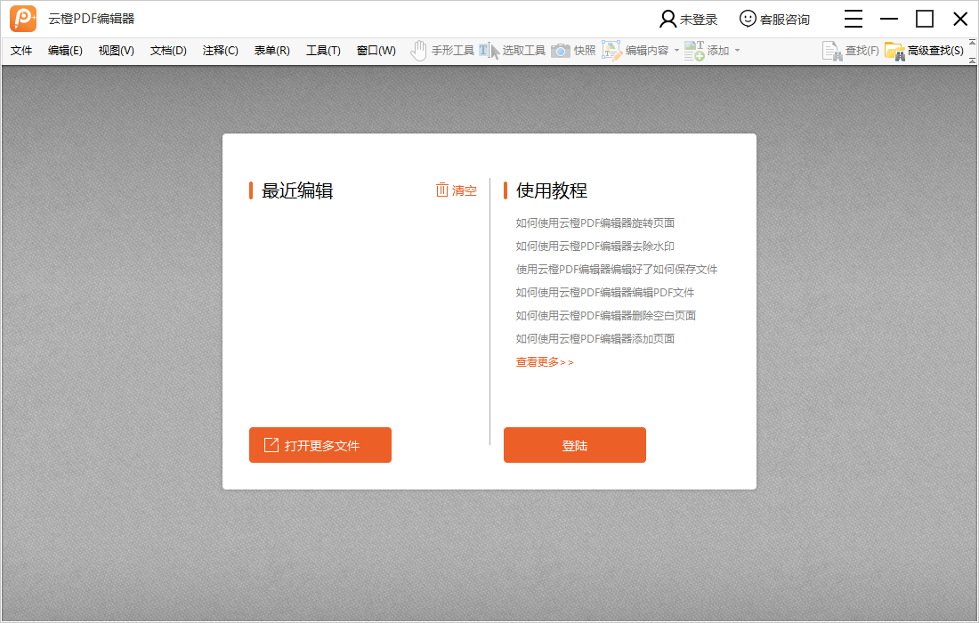Click the 未登录 user account icon
This screenshot has height=623, width=979.
tap(667, 20)
